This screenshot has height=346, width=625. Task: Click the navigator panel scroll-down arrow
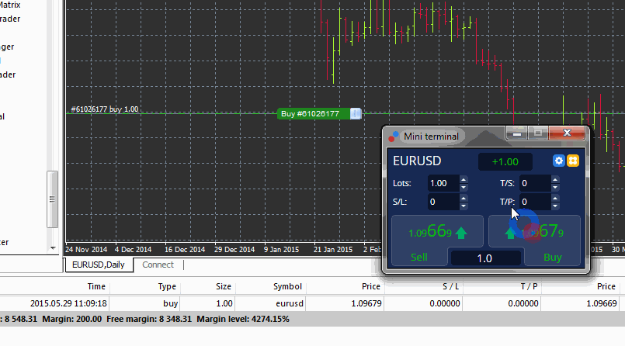pos(53,247)
